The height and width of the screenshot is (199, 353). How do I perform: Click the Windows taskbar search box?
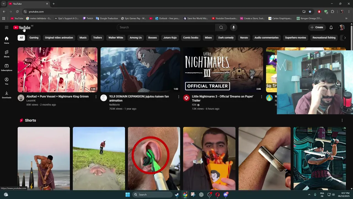pos(152,195)
